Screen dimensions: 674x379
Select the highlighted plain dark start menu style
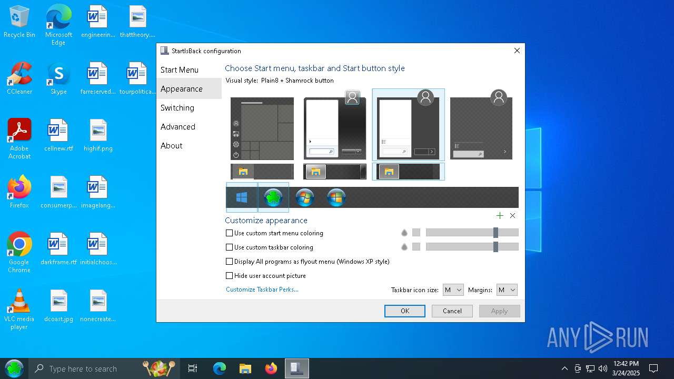click(408, 125)
